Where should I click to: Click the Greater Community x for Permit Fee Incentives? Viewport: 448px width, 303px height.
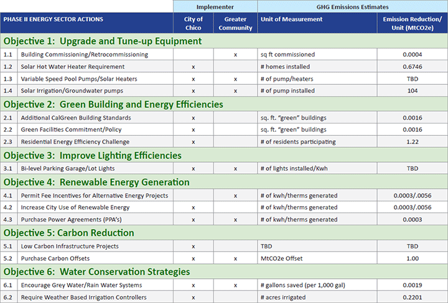[x=235, y=196]
